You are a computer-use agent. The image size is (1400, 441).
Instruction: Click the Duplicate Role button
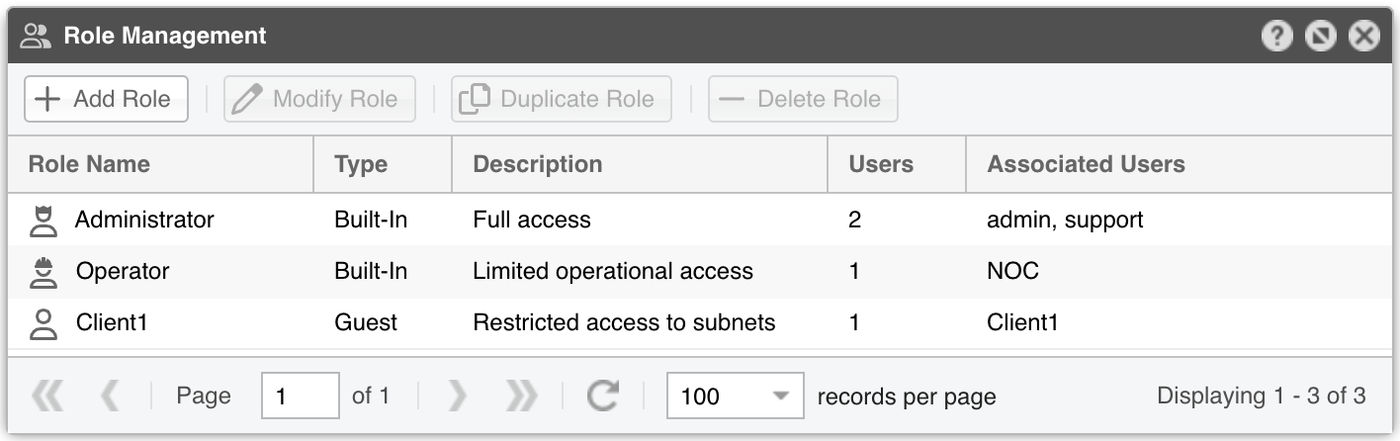(562, 99)
